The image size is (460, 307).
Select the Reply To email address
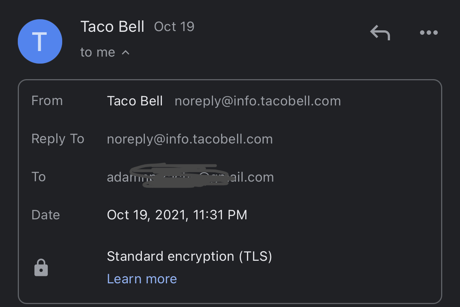[x=190, y=139]
